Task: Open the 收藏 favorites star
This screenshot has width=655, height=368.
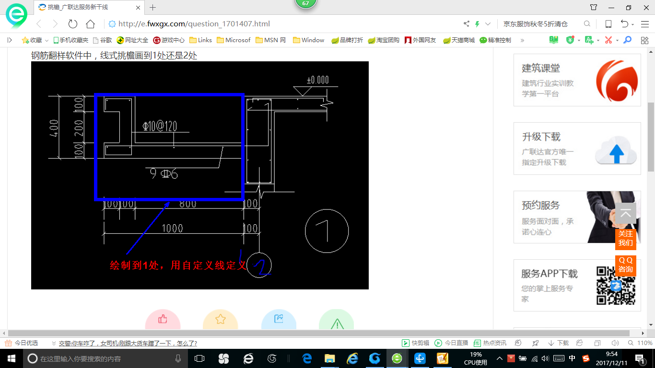Action: point(25,40)
